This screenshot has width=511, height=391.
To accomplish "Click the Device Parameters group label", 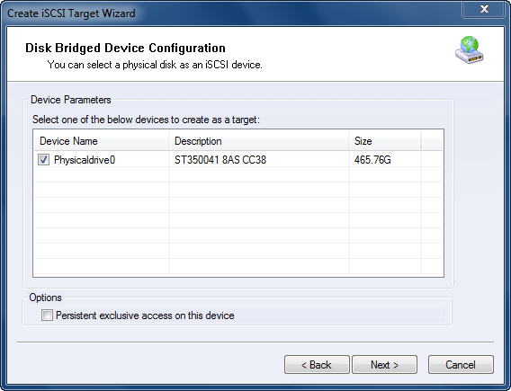I will 71,100.
